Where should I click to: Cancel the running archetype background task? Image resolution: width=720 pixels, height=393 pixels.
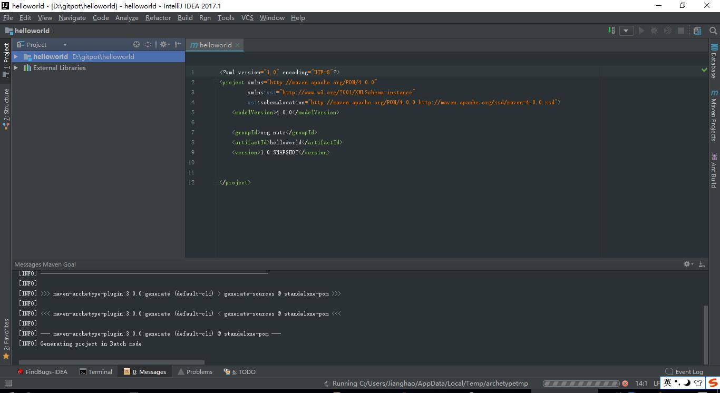click(x=625, y=384)
